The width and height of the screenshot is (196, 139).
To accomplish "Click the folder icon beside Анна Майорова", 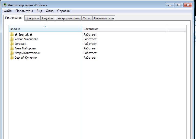I will [x=12, y=48].
